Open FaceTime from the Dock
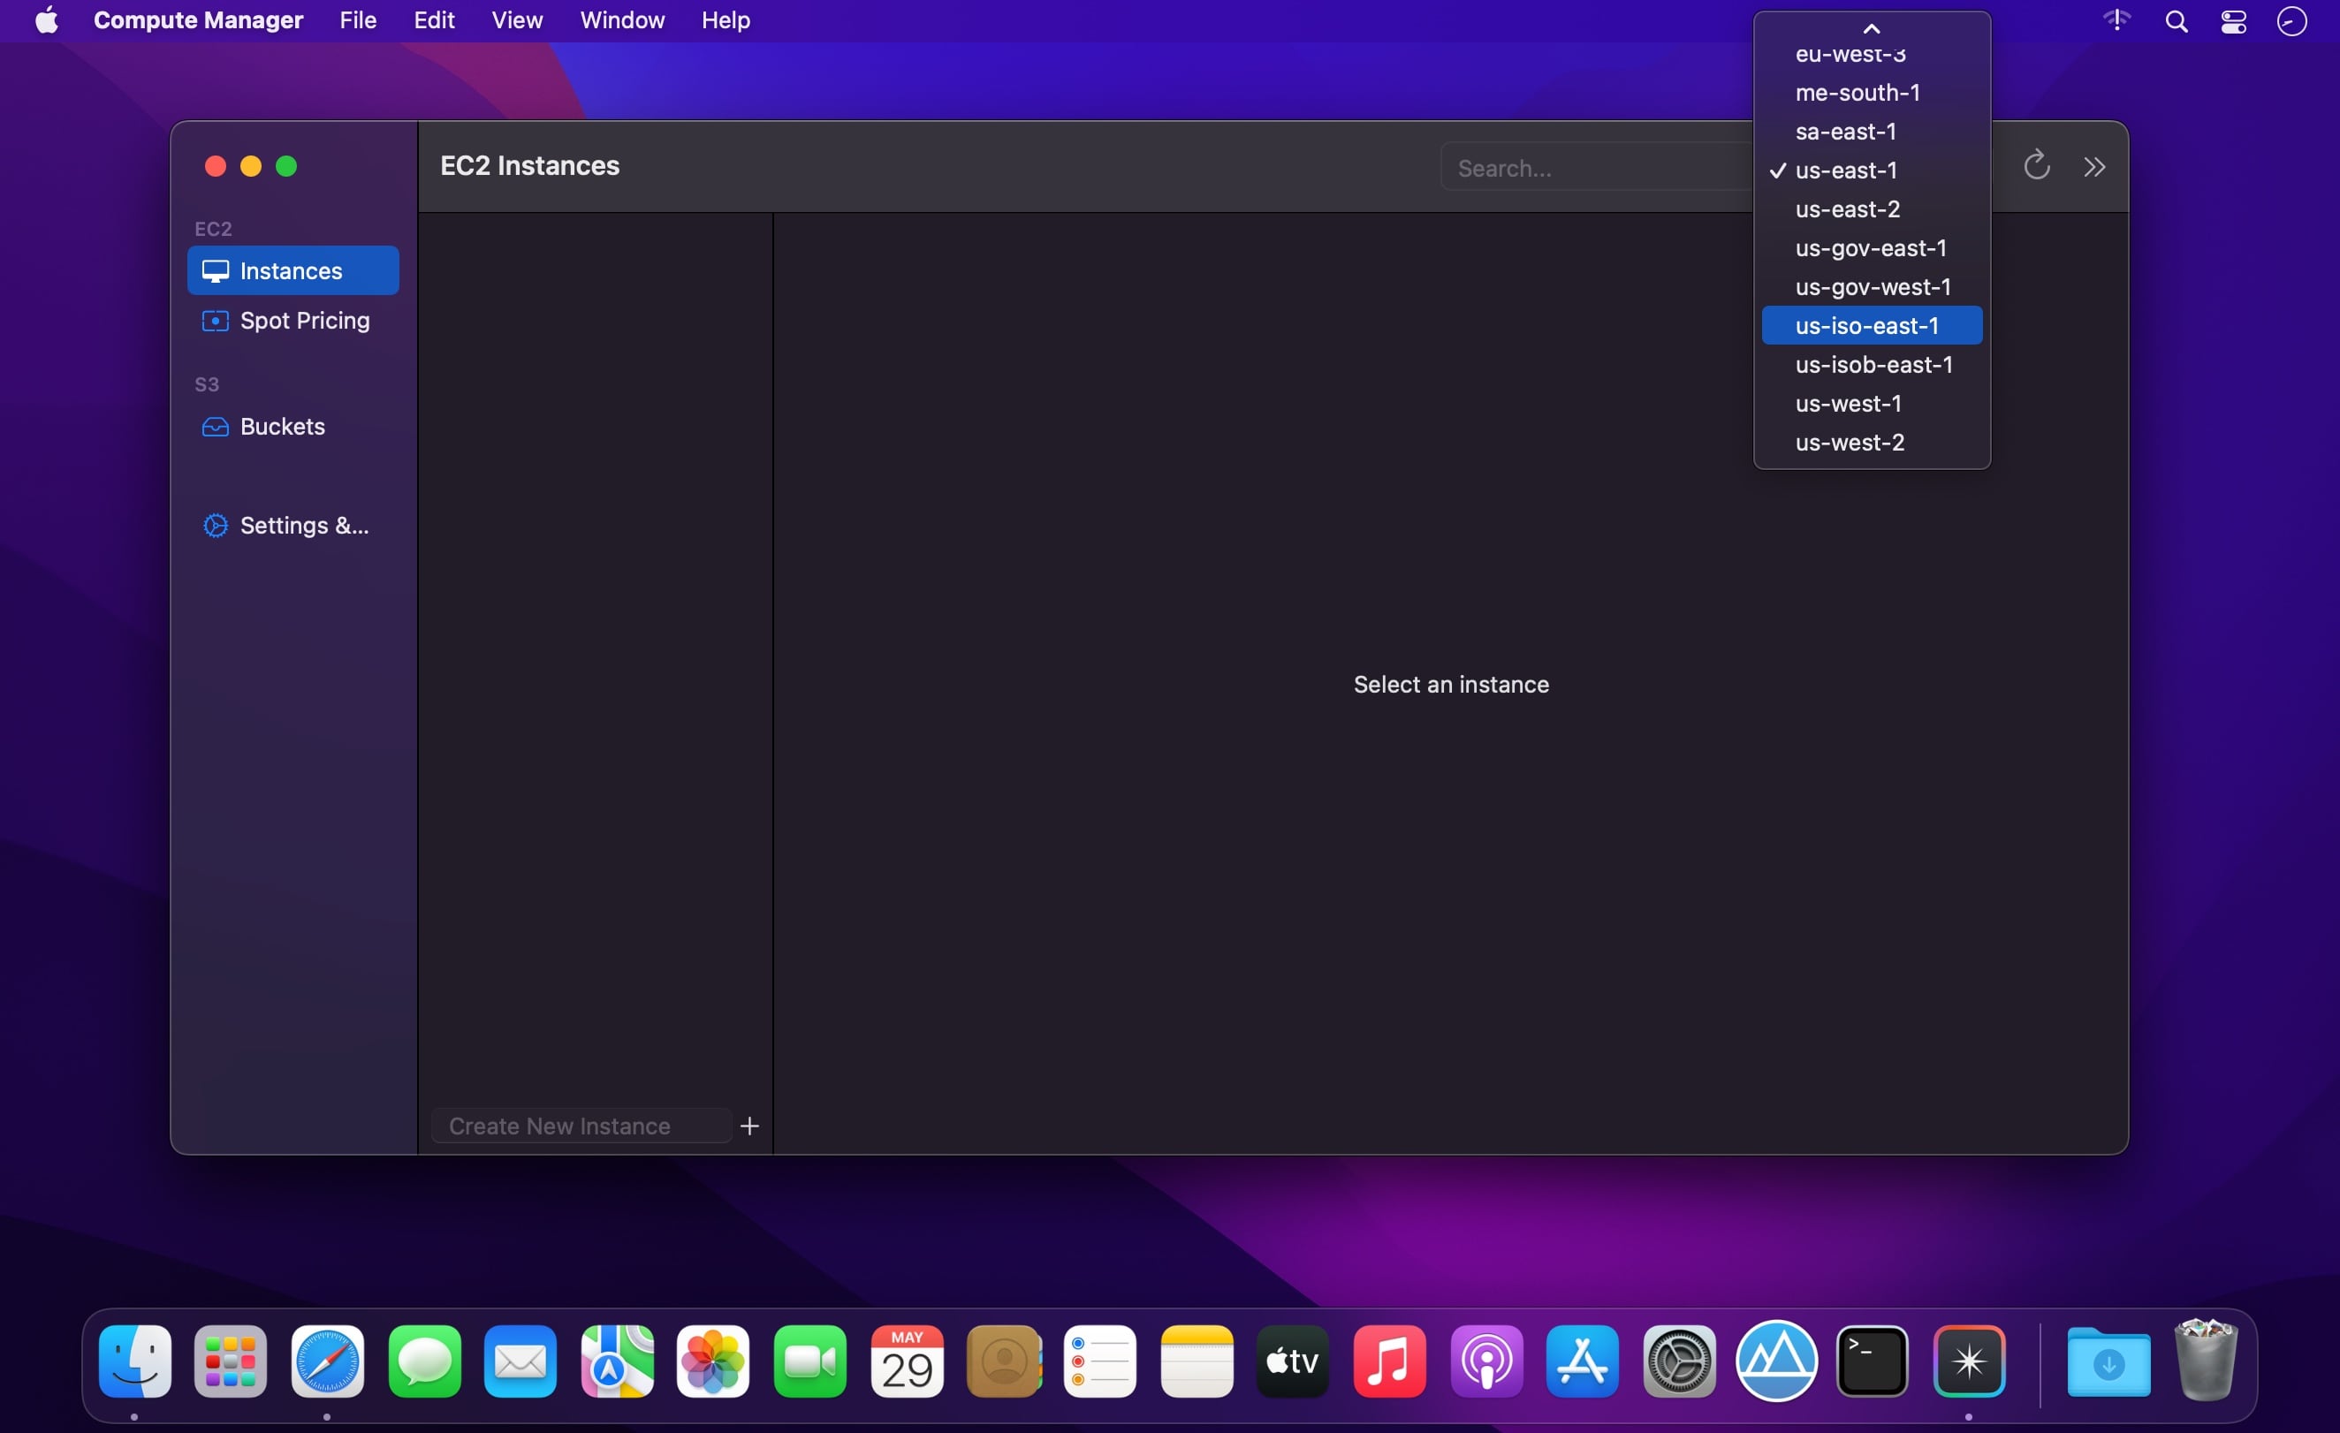Viewport: 2340px width, 1433px height. click(810, 1361)
